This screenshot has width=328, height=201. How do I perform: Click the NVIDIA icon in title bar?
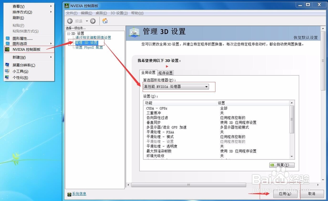(67, 6)
